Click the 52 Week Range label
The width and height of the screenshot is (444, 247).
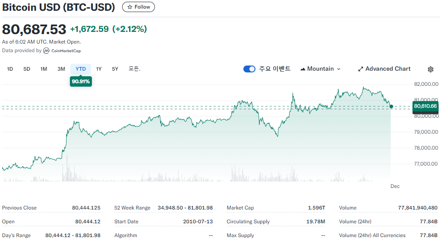pyautogui.click(x=132, y=208)
